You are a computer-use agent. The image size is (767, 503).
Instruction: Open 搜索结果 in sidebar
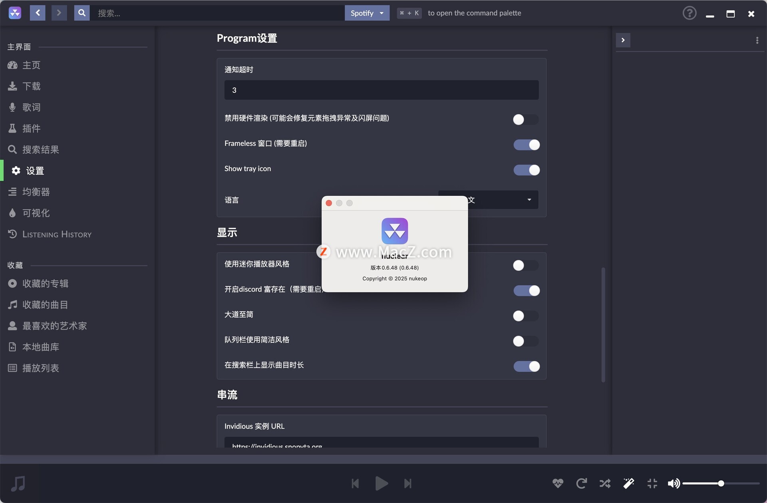click(34, 150)
